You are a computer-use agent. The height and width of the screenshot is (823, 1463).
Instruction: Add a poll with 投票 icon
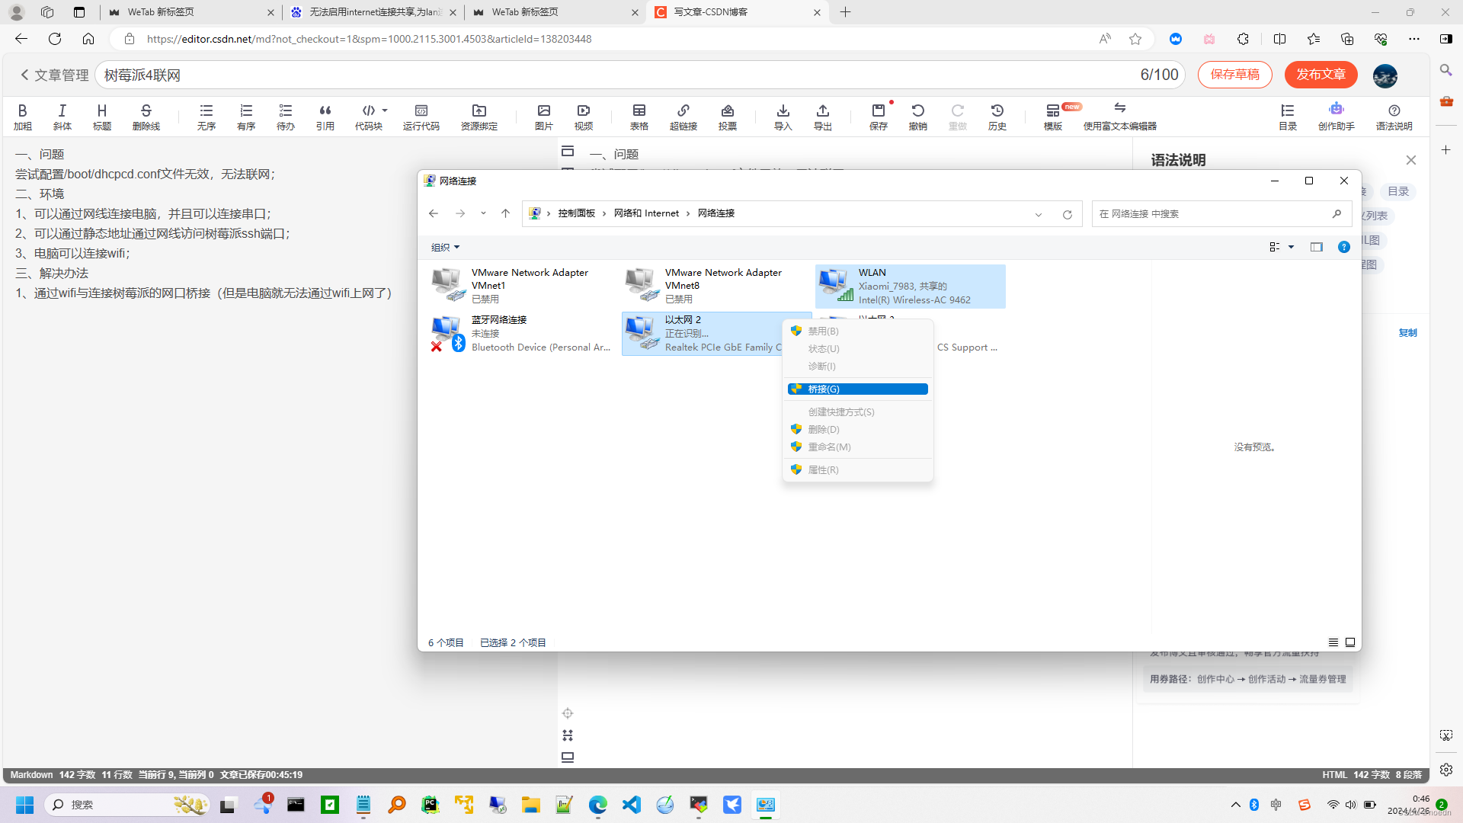(x=728, y=117)
